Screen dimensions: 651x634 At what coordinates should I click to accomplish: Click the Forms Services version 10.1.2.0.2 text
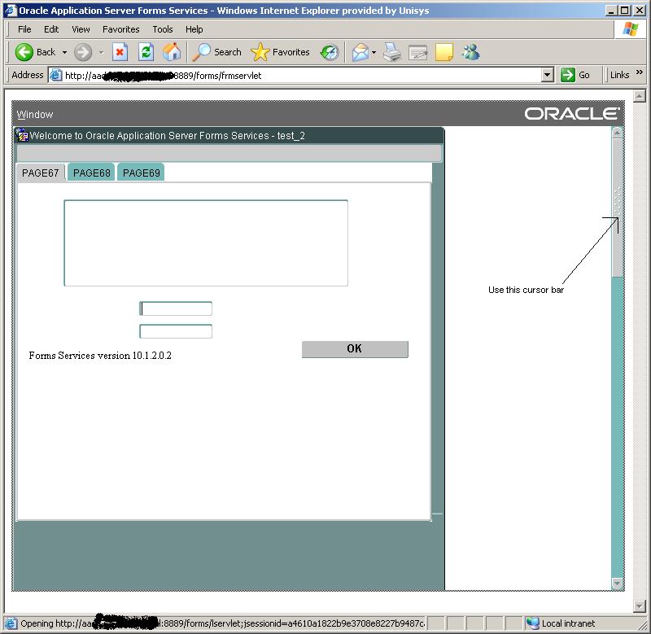(x=100, y=356)
